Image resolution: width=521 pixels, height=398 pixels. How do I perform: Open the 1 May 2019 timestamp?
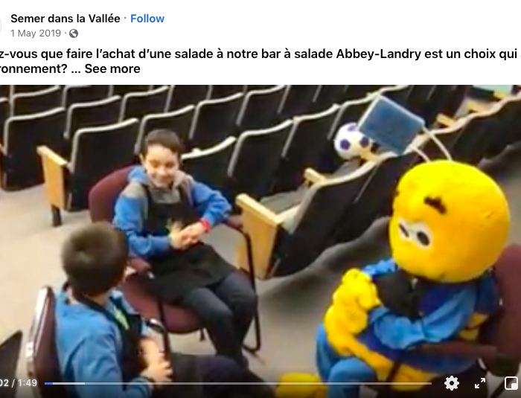click(x=36, y=33)
